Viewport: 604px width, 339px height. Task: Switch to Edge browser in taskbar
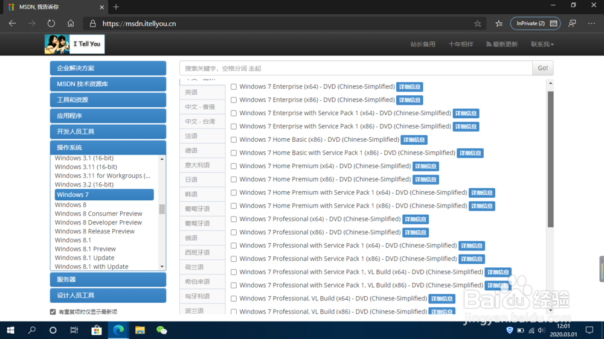pyautogui.click(x=118, y=330)
